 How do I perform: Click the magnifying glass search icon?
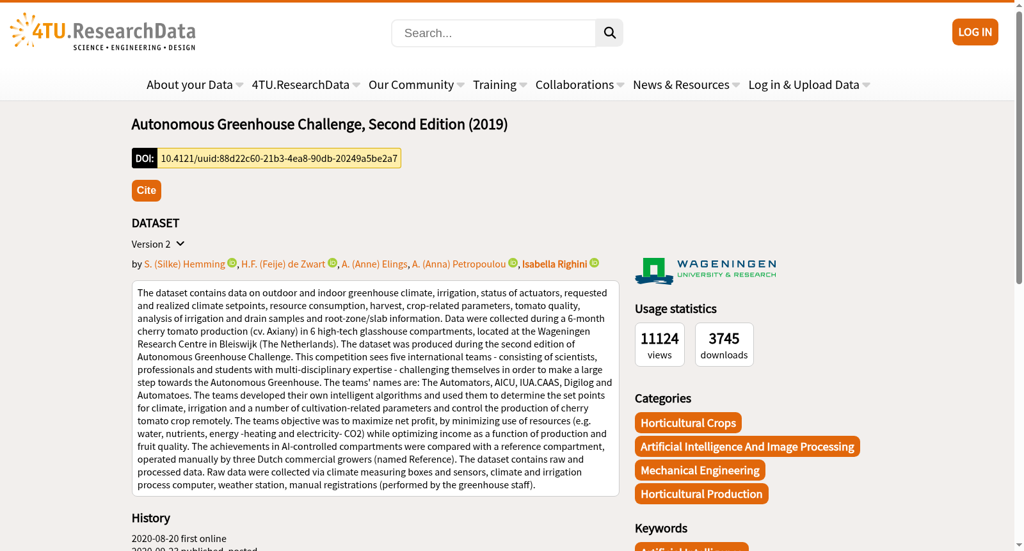click(609, 33)
